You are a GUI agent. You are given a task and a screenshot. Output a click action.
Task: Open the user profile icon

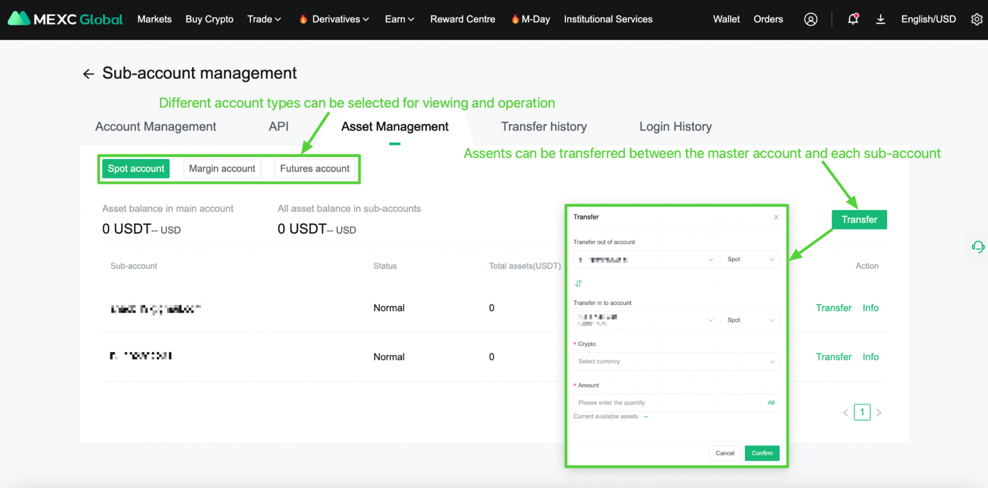point(810,19)
